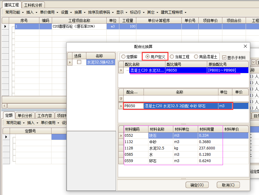Select the 块石 material row
The height and width of the screenshot is (195, 259).
point(161,136)
